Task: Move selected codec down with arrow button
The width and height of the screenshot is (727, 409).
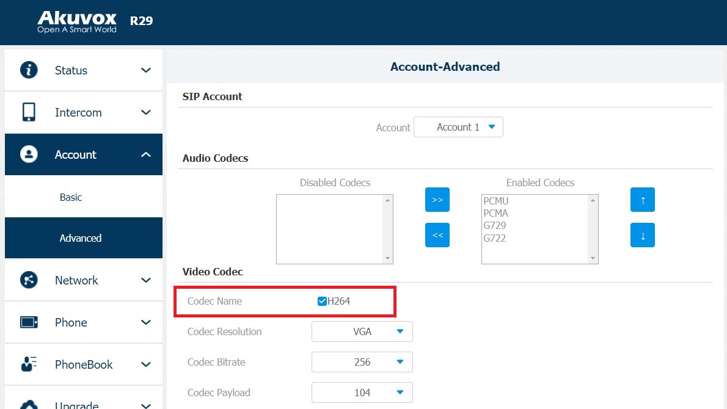Action: click(642, 236)
